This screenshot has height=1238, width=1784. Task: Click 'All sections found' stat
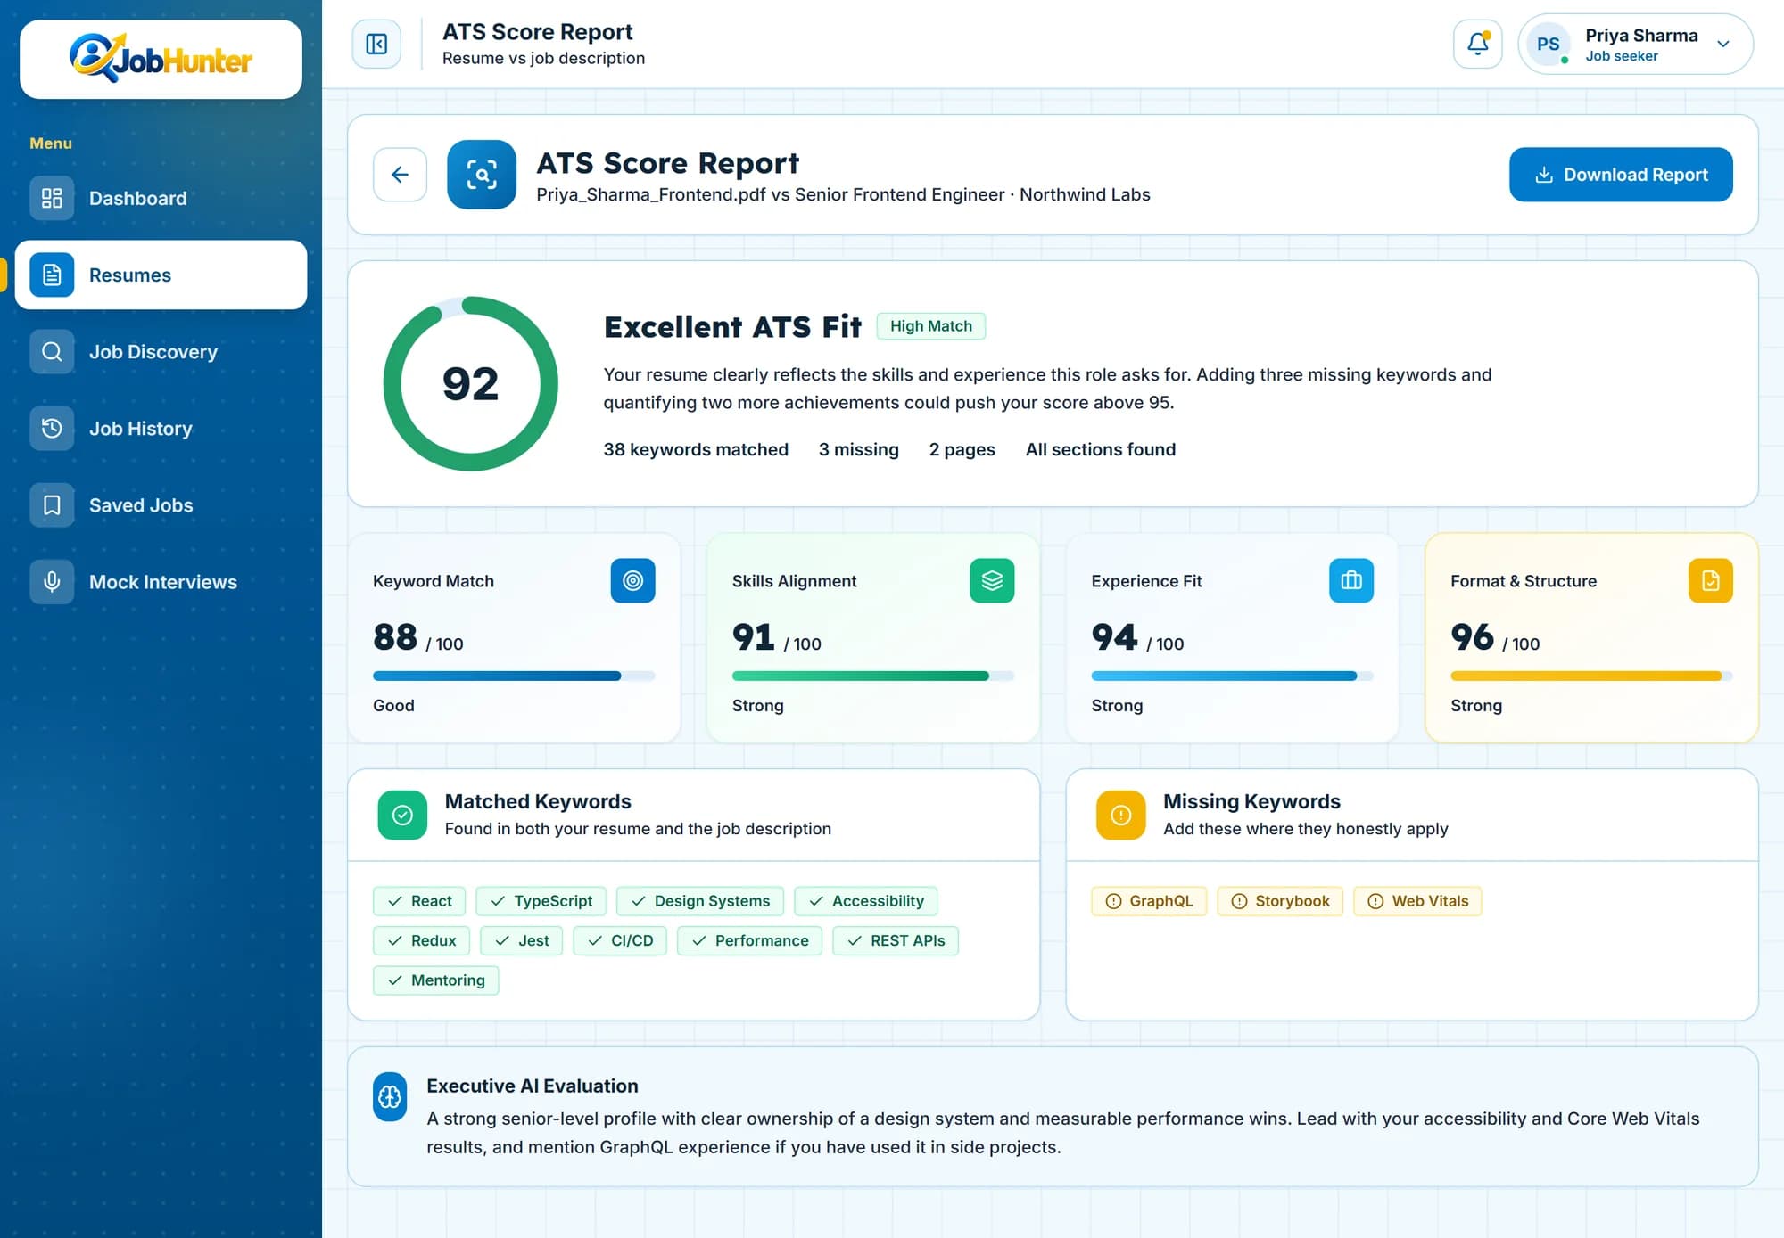[1100, 449]
